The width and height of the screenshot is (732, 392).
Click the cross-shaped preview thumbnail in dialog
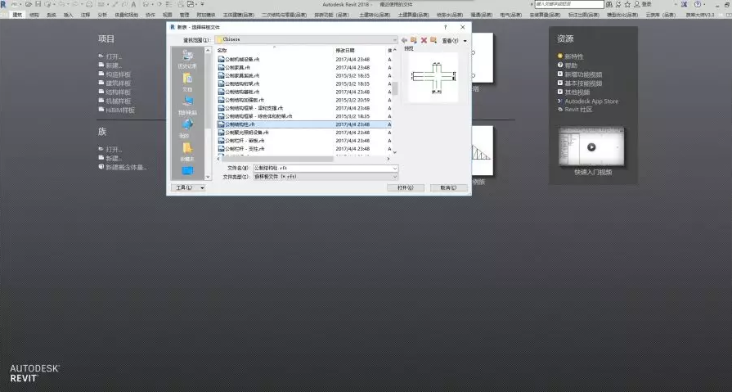click(433, 77)
